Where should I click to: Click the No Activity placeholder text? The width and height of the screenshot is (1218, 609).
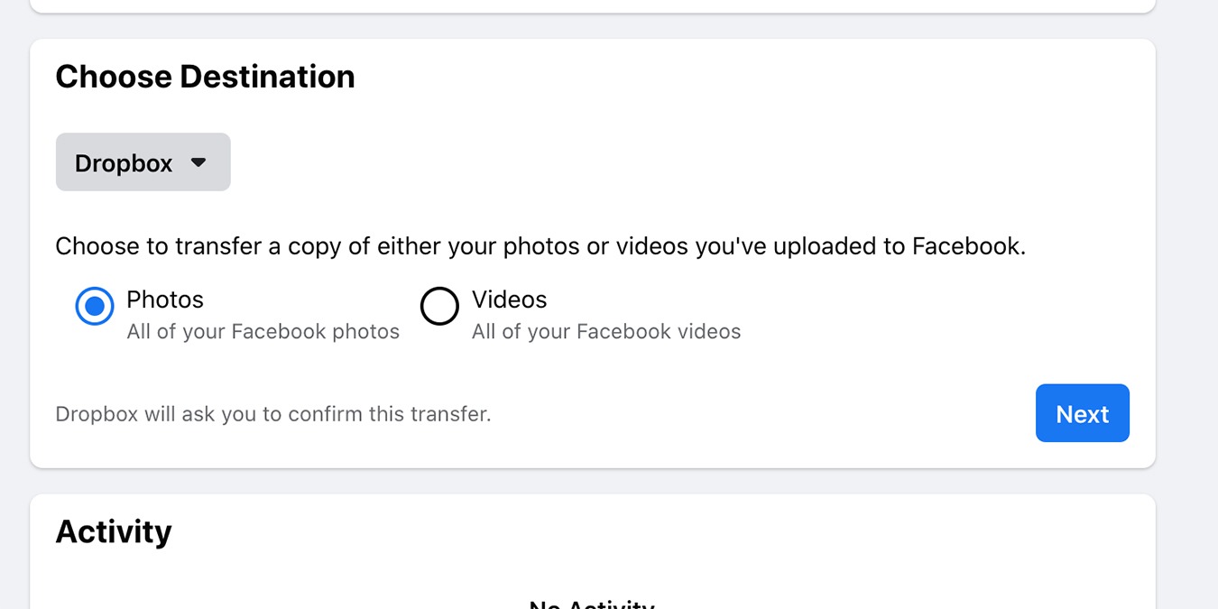click(591, 603)
